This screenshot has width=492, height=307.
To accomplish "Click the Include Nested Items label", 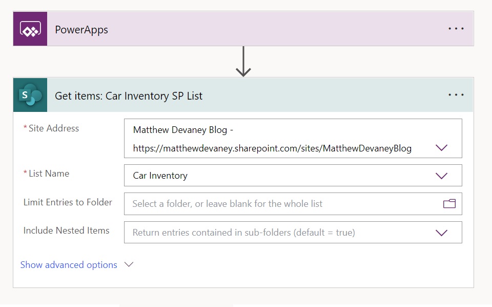I will point(66,231).
